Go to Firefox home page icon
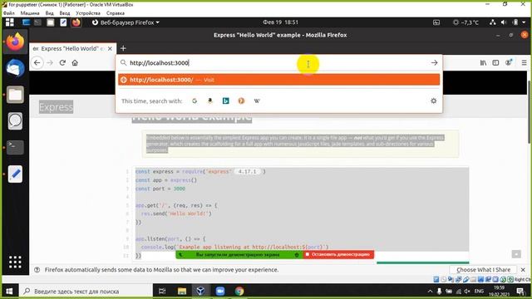The height and width of the screenshot is (299, 532). [75, 63]
